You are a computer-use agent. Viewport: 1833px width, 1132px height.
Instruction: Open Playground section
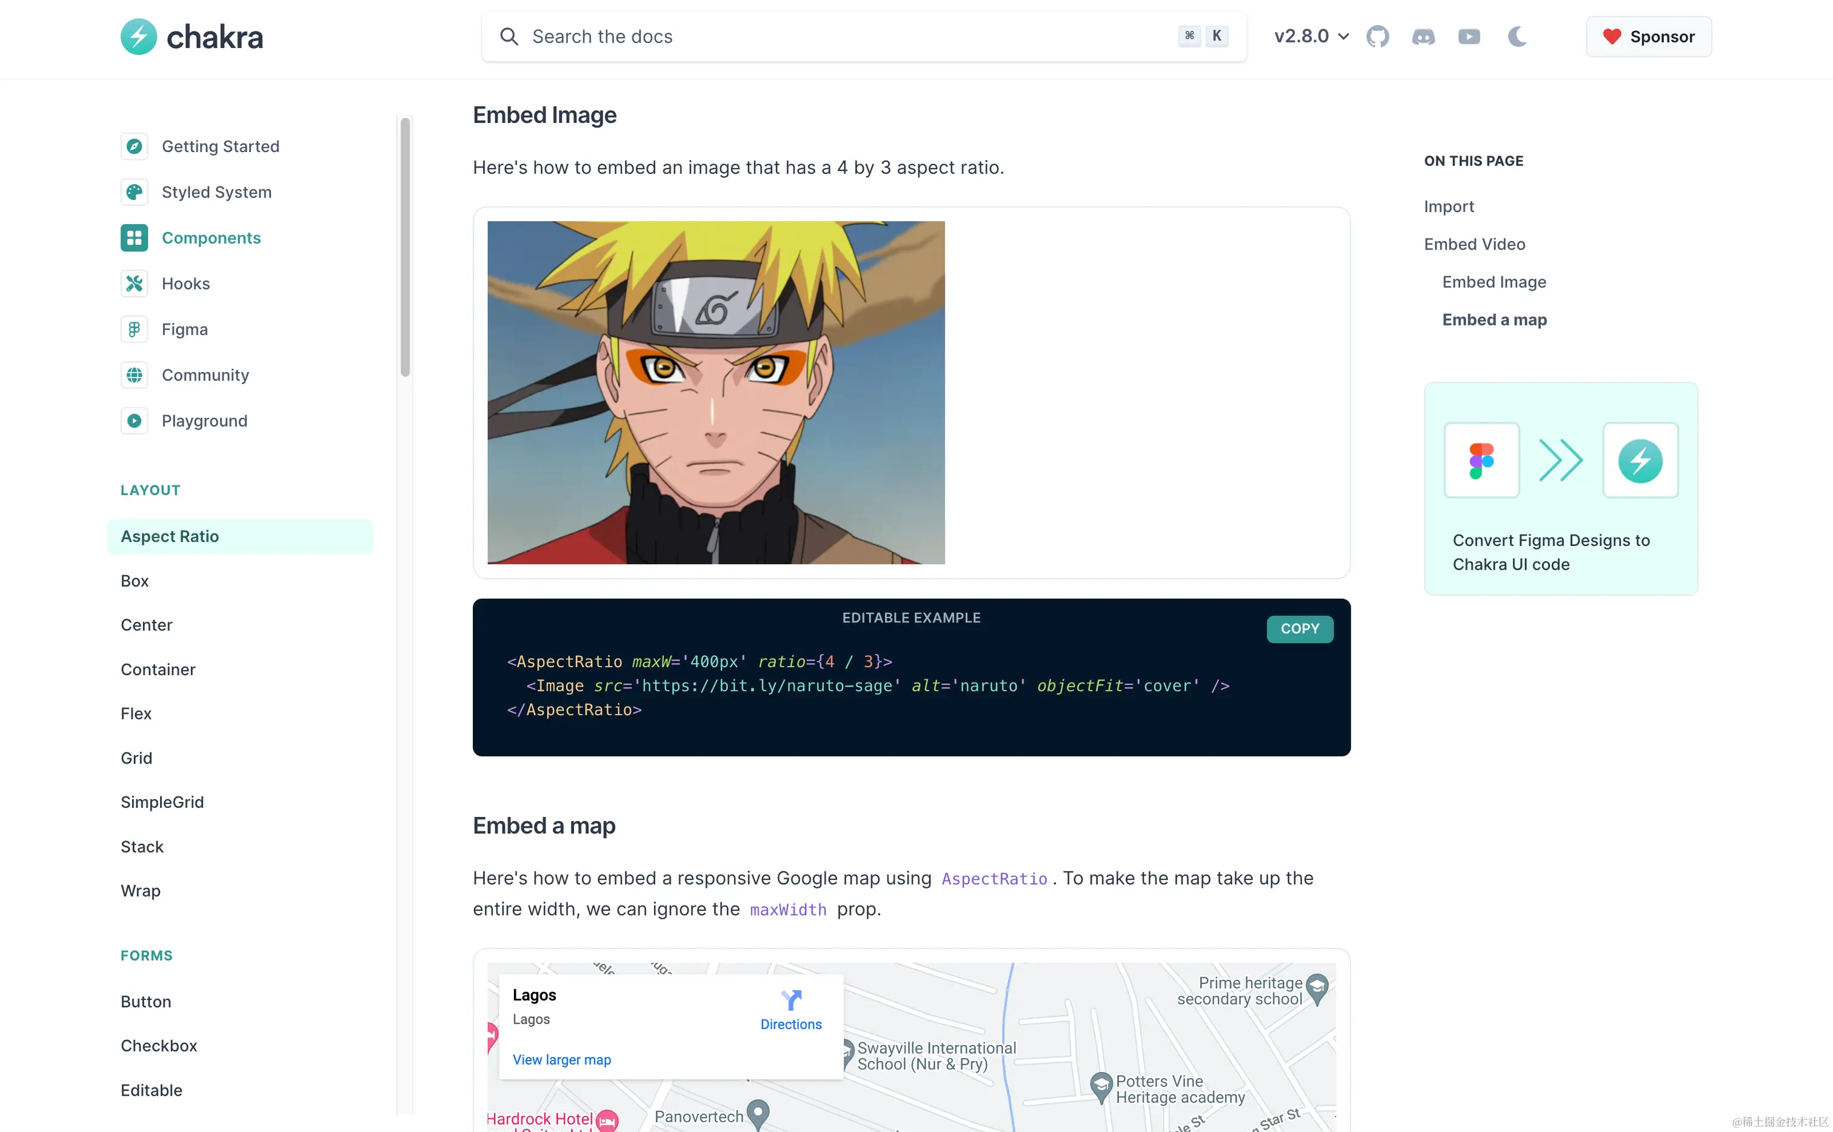pyautogui.click(x=184, y=421)
